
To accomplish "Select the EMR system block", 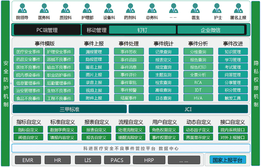I will click(28, 160).
